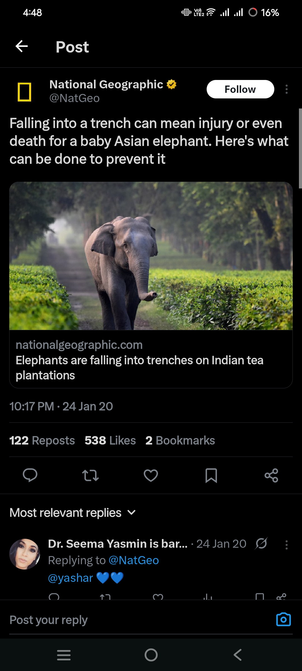Tap the reply speech bubble icon
This screenshot has width=302, height=671.
click(30, 475)
